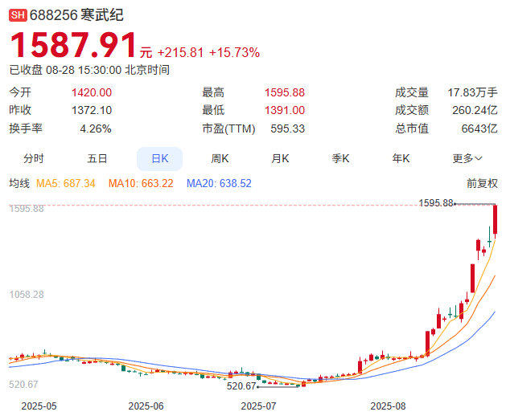Open the 月K monthly chart tab
The width and height of the screenshot is (506, 420).
(x=280, y=158)
